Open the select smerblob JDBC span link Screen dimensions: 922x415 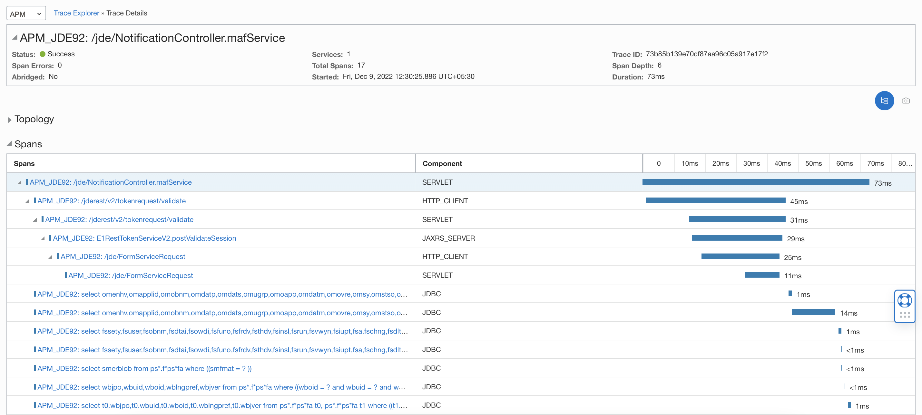(x=144, y=368)
